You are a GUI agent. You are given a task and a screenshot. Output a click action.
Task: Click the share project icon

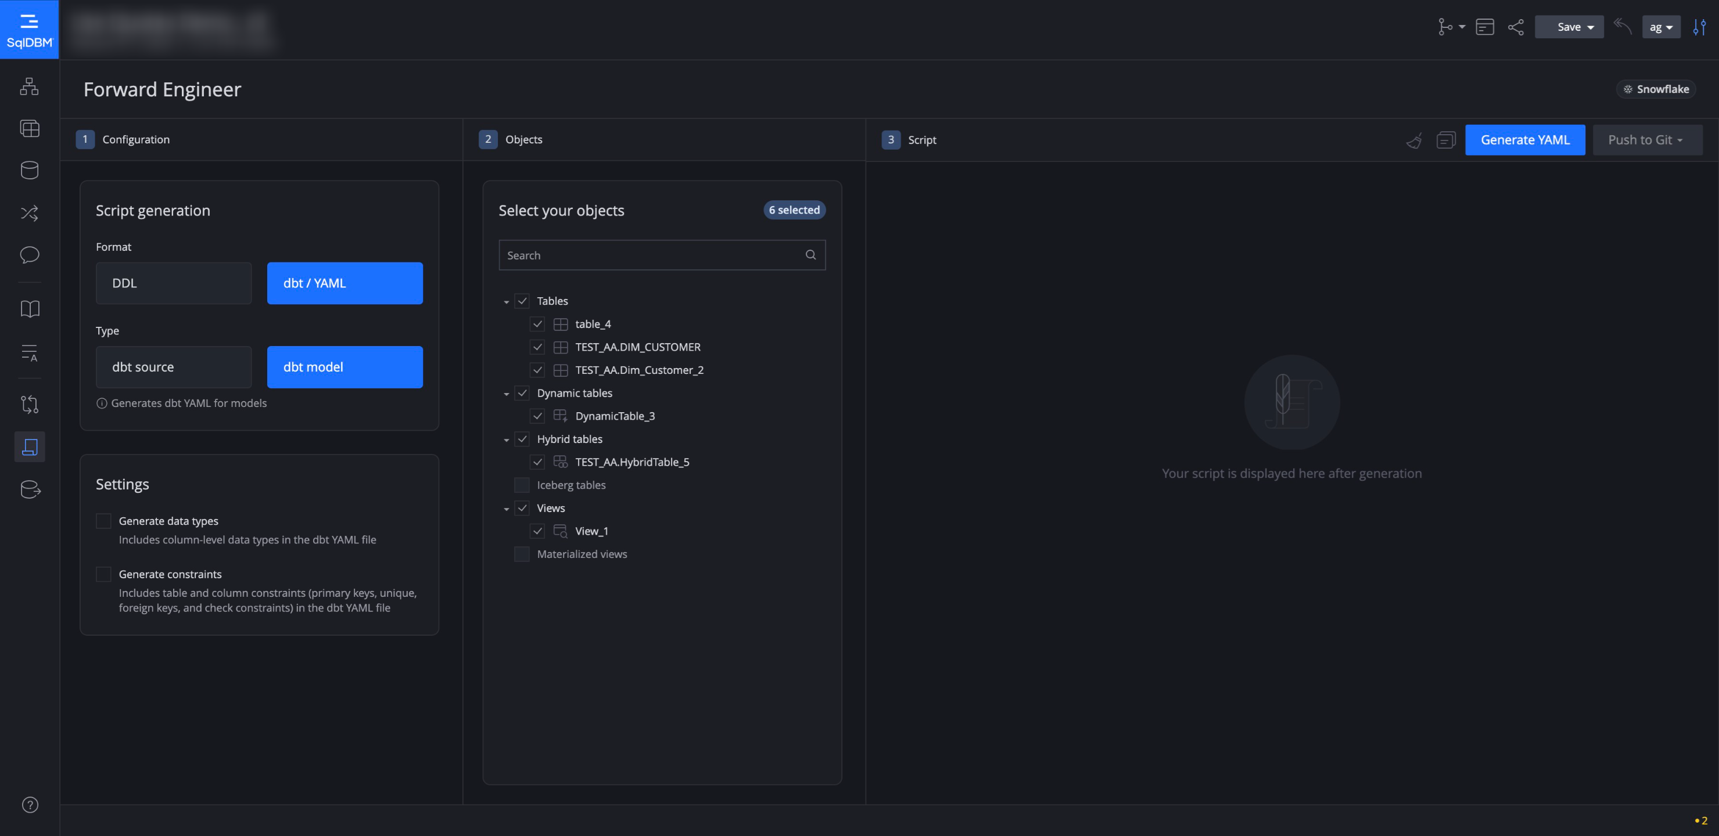pyautogui.click(x=1516, y=27)
